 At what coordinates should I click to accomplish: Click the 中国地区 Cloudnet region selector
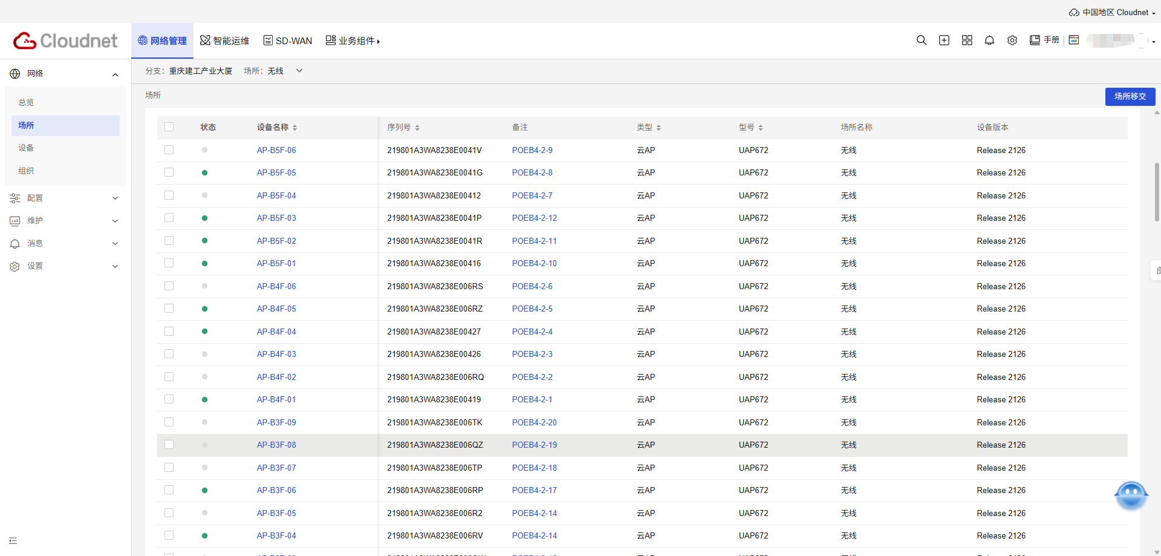pyautogui.click(x=1112, y=12)
